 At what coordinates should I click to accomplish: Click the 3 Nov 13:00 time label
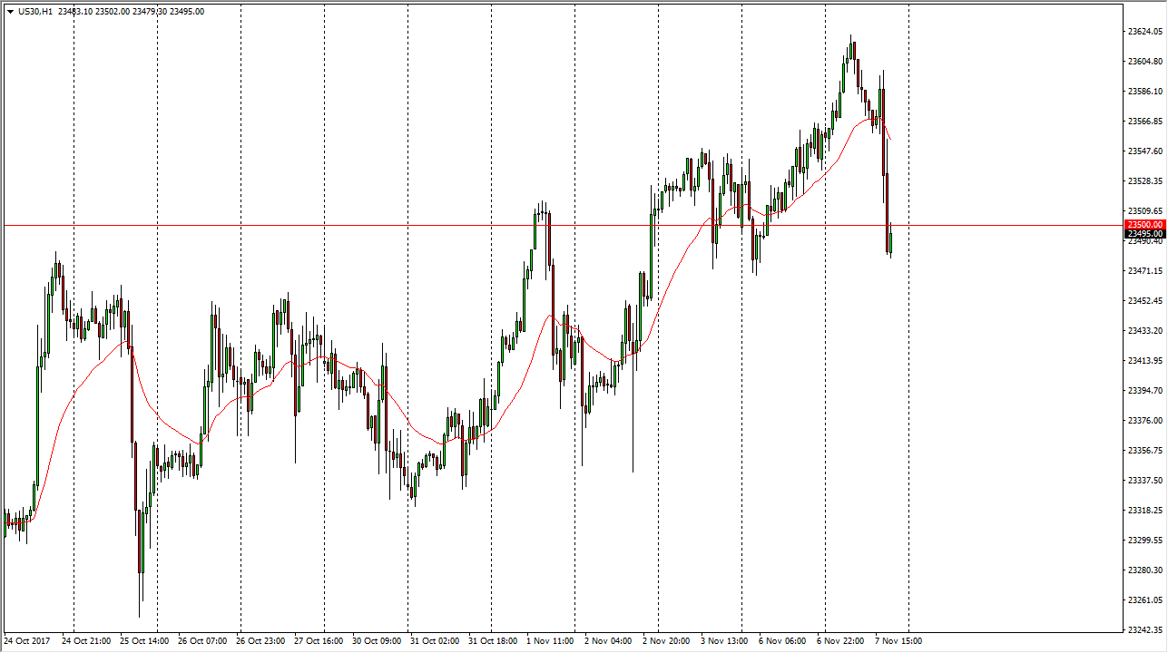(x=724, y=641)
